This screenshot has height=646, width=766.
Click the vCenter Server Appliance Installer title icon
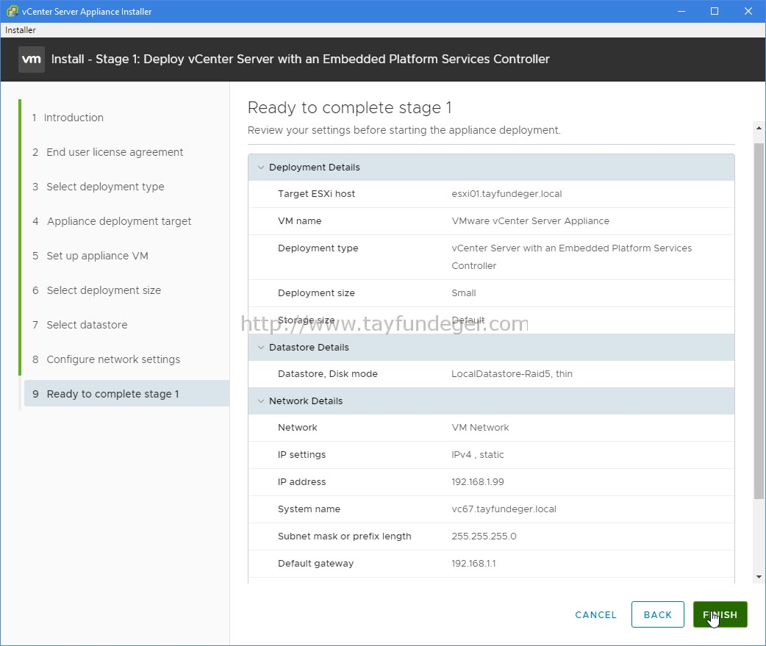pyautogui.click(x=12, y=11)
